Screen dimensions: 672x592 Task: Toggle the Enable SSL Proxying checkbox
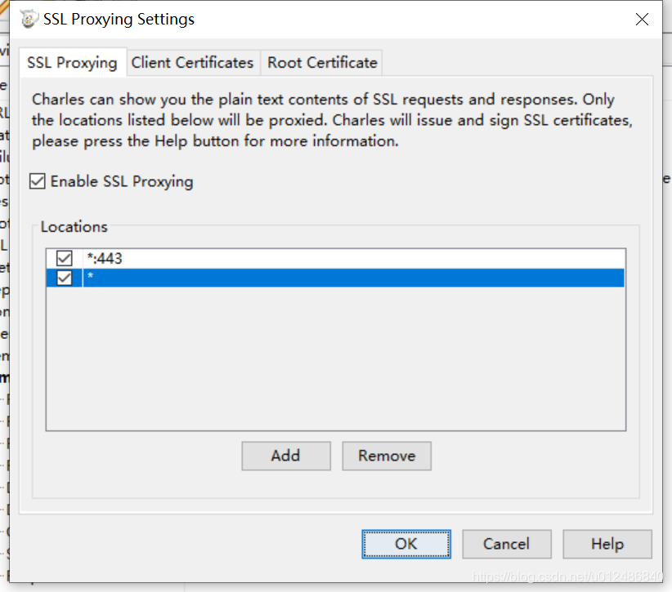[38, 181]
